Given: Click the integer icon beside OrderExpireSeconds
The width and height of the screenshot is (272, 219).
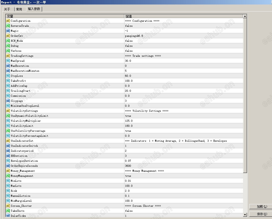Looking at the screenshot, I should pyautogui.click(x=8, y=166).
